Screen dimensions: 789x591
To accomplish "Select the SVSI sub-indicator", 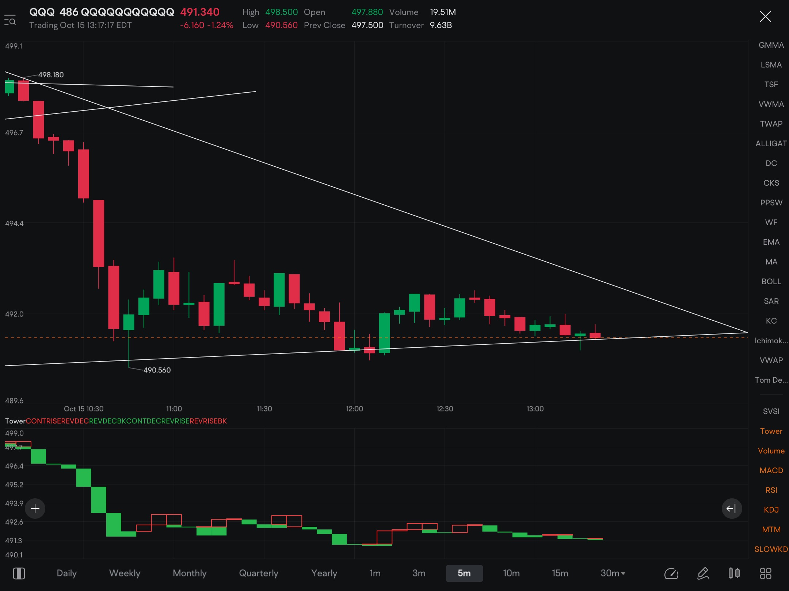I will click(771, 412).
